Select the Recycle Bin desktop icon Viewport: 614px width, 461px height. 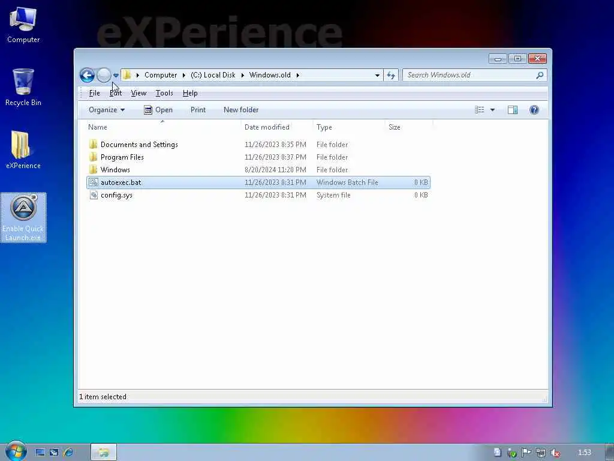pyautogui.click(x=23, y=88)
